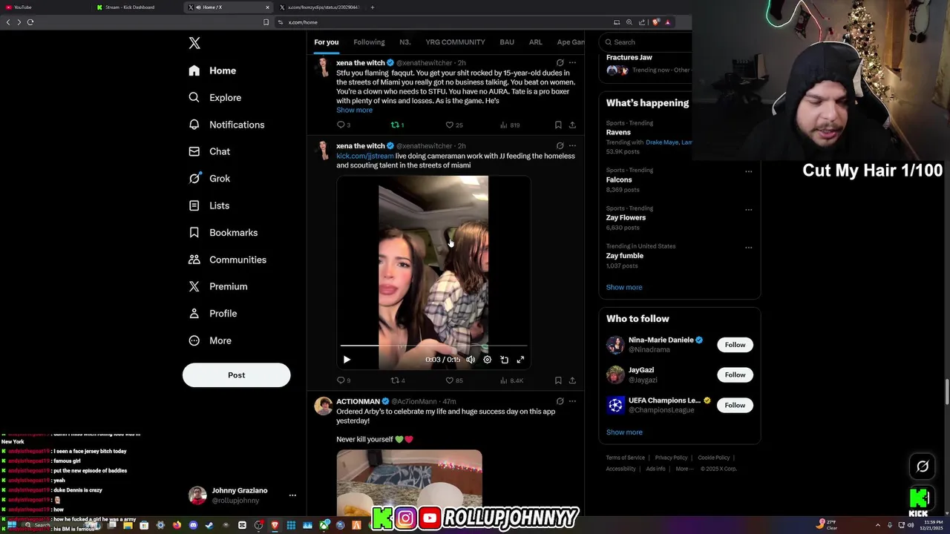Open a new browser tab

pos(373,7)
